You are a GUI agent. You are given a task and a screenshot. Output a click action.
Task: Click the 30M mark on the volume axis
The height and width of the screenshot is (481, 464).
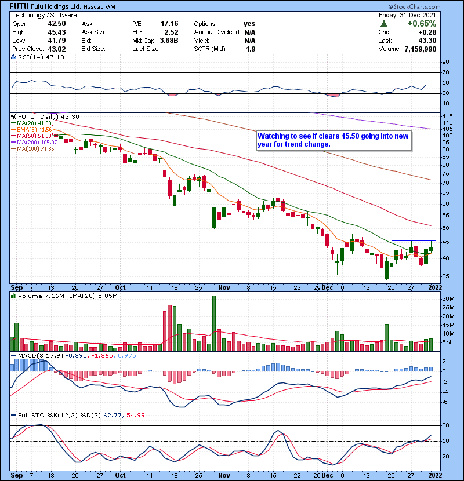[448, 299]
